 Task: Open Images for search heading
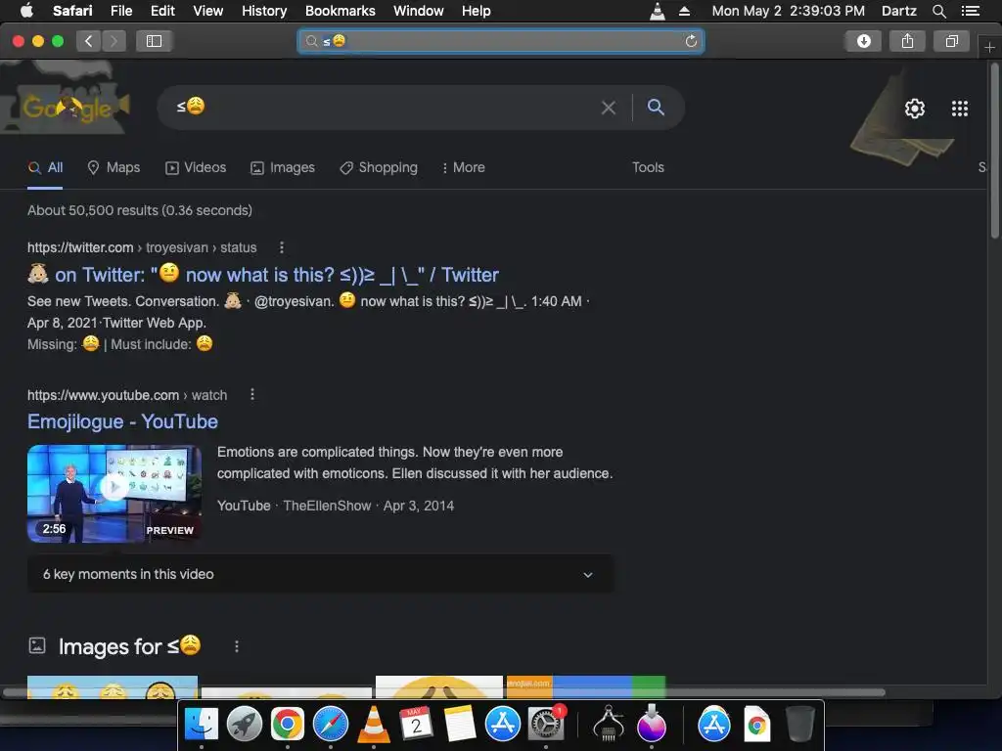click(130, 646)
